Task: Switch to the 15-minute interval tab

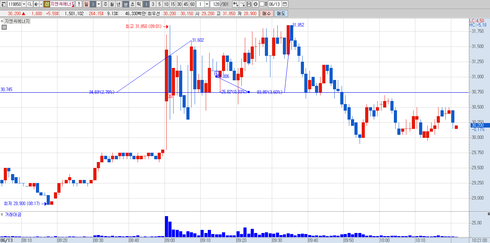Action: 173,4
